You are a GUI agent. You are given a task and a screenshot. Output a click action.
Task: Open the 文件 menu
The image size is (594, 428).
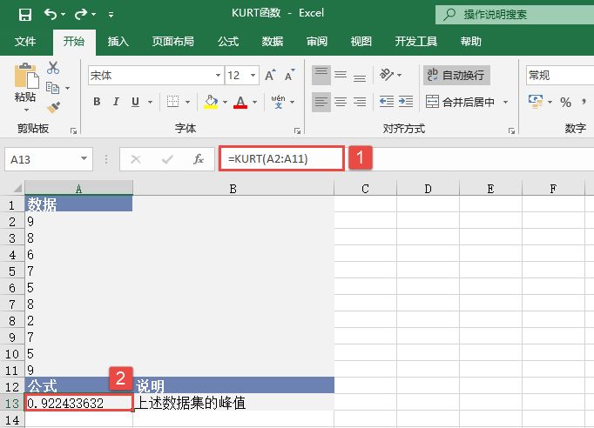(26, 41)
